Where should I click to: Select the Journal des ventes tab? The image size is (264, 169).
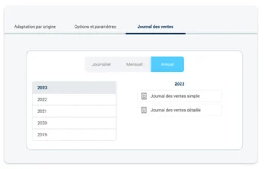click(x=155, y=27)
